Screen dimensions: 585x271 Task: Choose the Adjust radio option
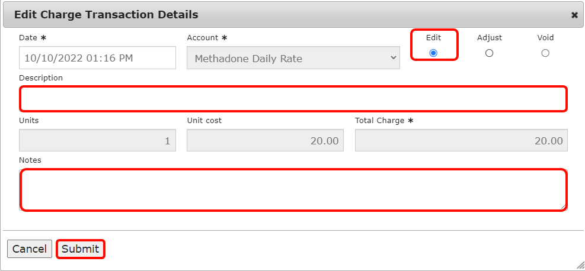(489, 53)
